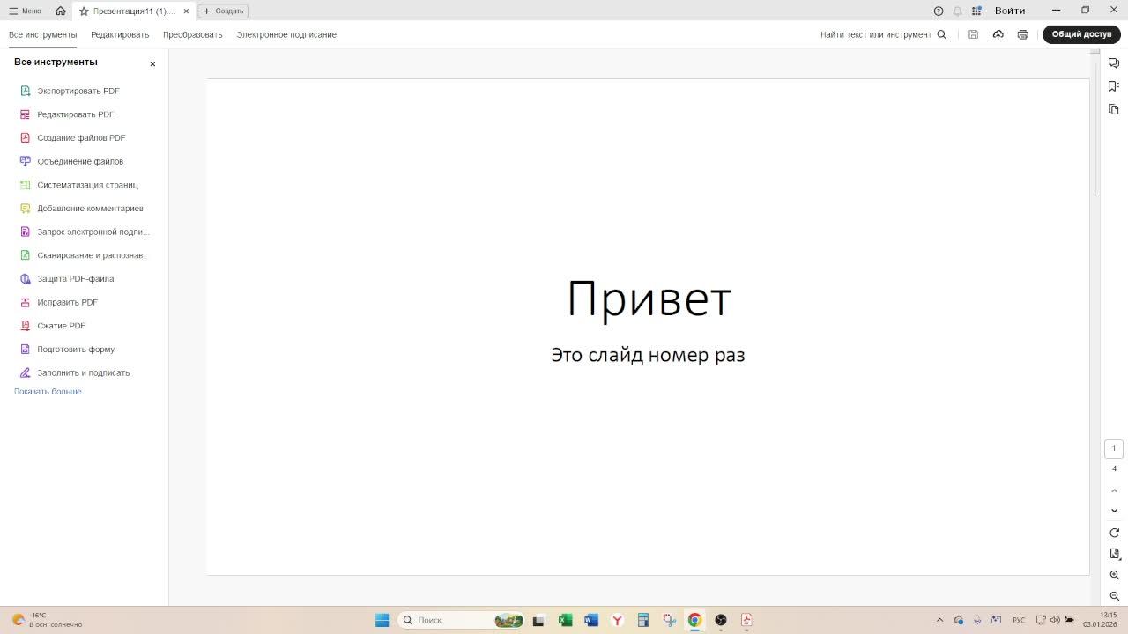Open the apps grid icon
The image size is (1128, 634).
point(976,11)
